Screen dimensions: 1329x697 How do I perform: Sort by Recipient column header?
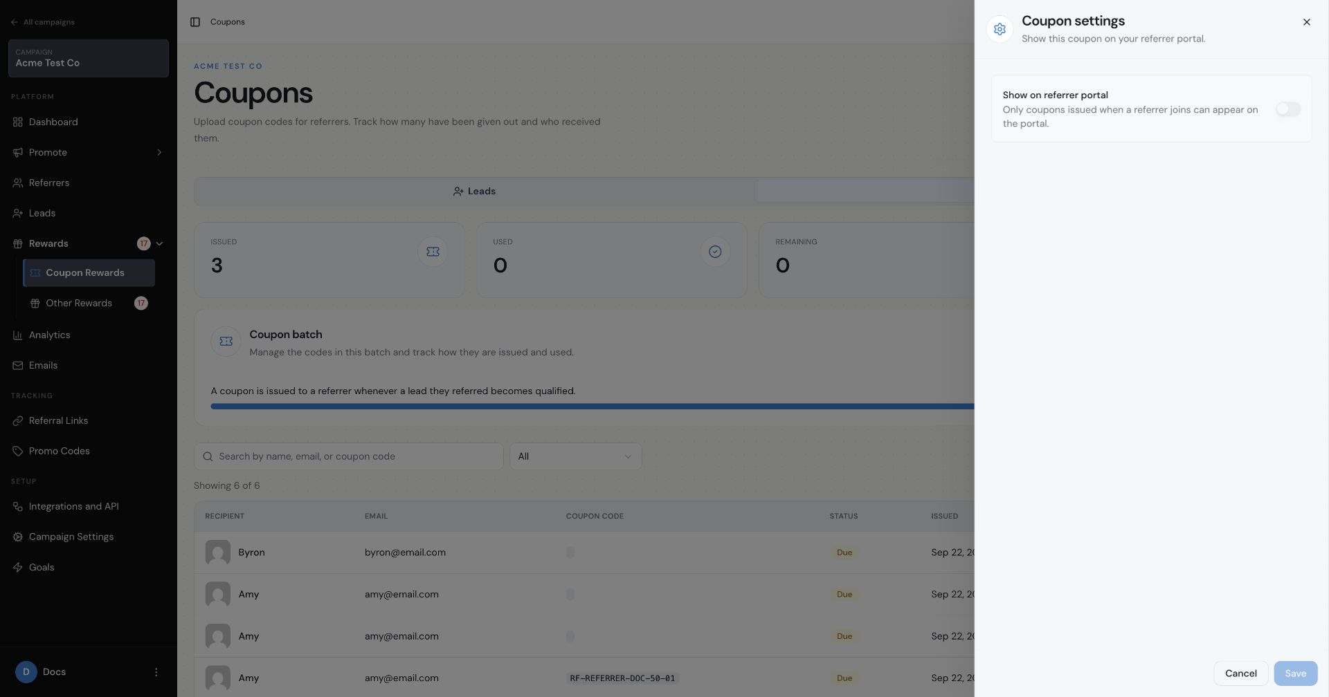click(224, 517)
